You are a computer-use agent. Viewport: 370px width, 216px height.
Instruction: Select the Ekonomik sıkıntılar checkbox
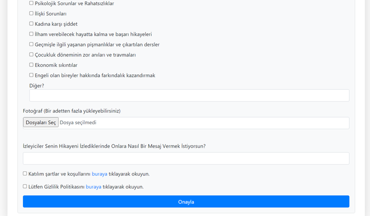click(x=31, y=65)
